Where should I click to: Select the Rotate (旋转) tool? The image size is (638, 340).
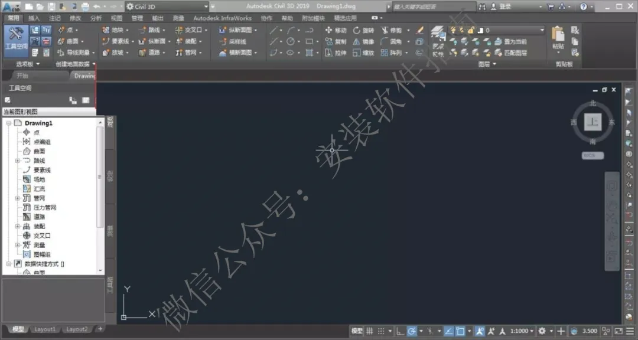coord(363,30)
